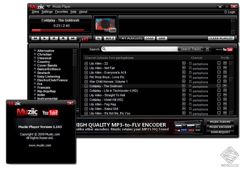Open the Favorites menu
244x173 pixels.
[x=61, y=12]
